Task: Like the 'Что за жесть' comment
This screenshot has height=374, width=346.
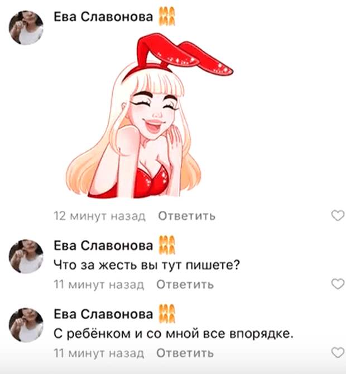Action: (x=338, y=284)
